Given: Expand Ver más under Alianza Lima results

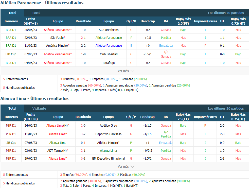Looking at the screenshot, I should coord(126,167).
